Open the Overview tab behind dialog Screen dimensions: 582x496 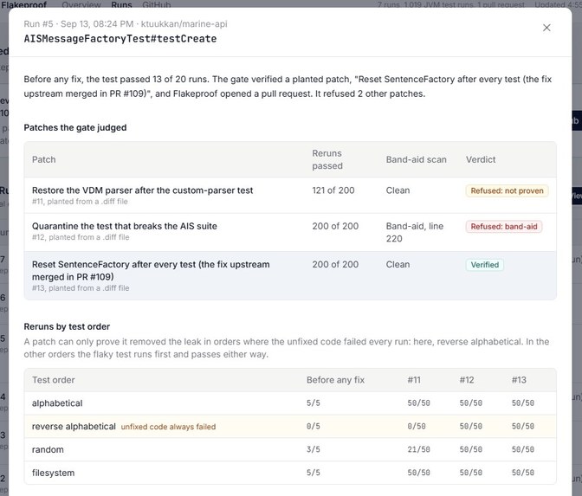pyautogui.click(x=81, y=5)
